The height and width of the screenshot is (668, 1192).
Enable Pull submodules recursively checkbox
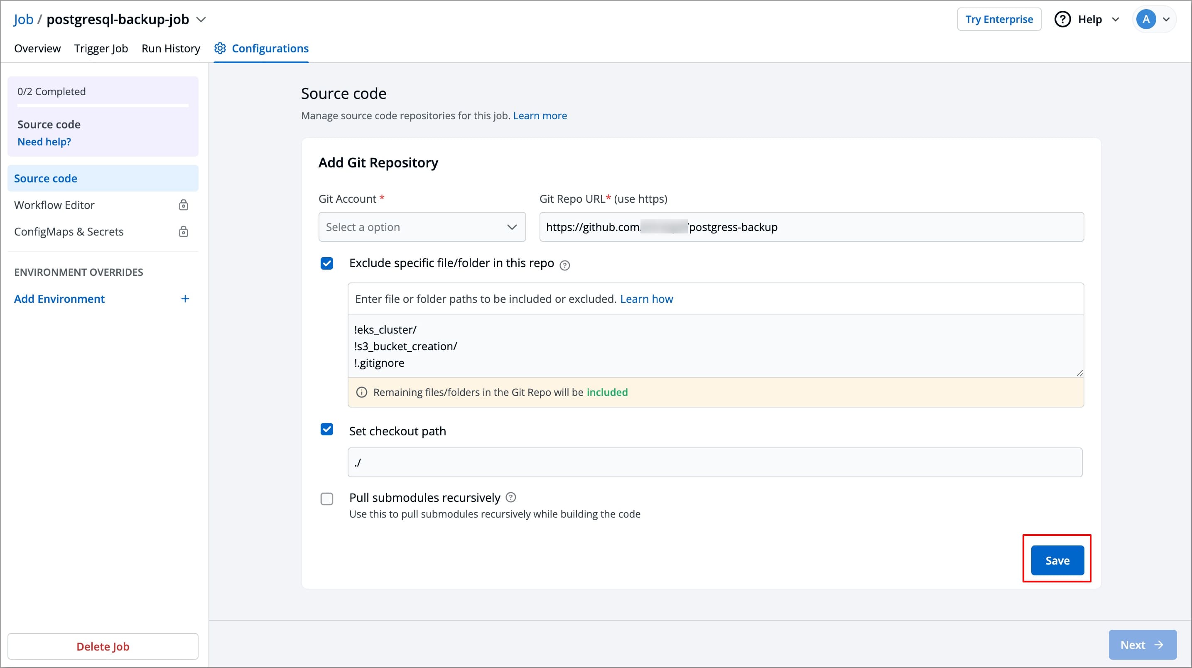(327, 499)
